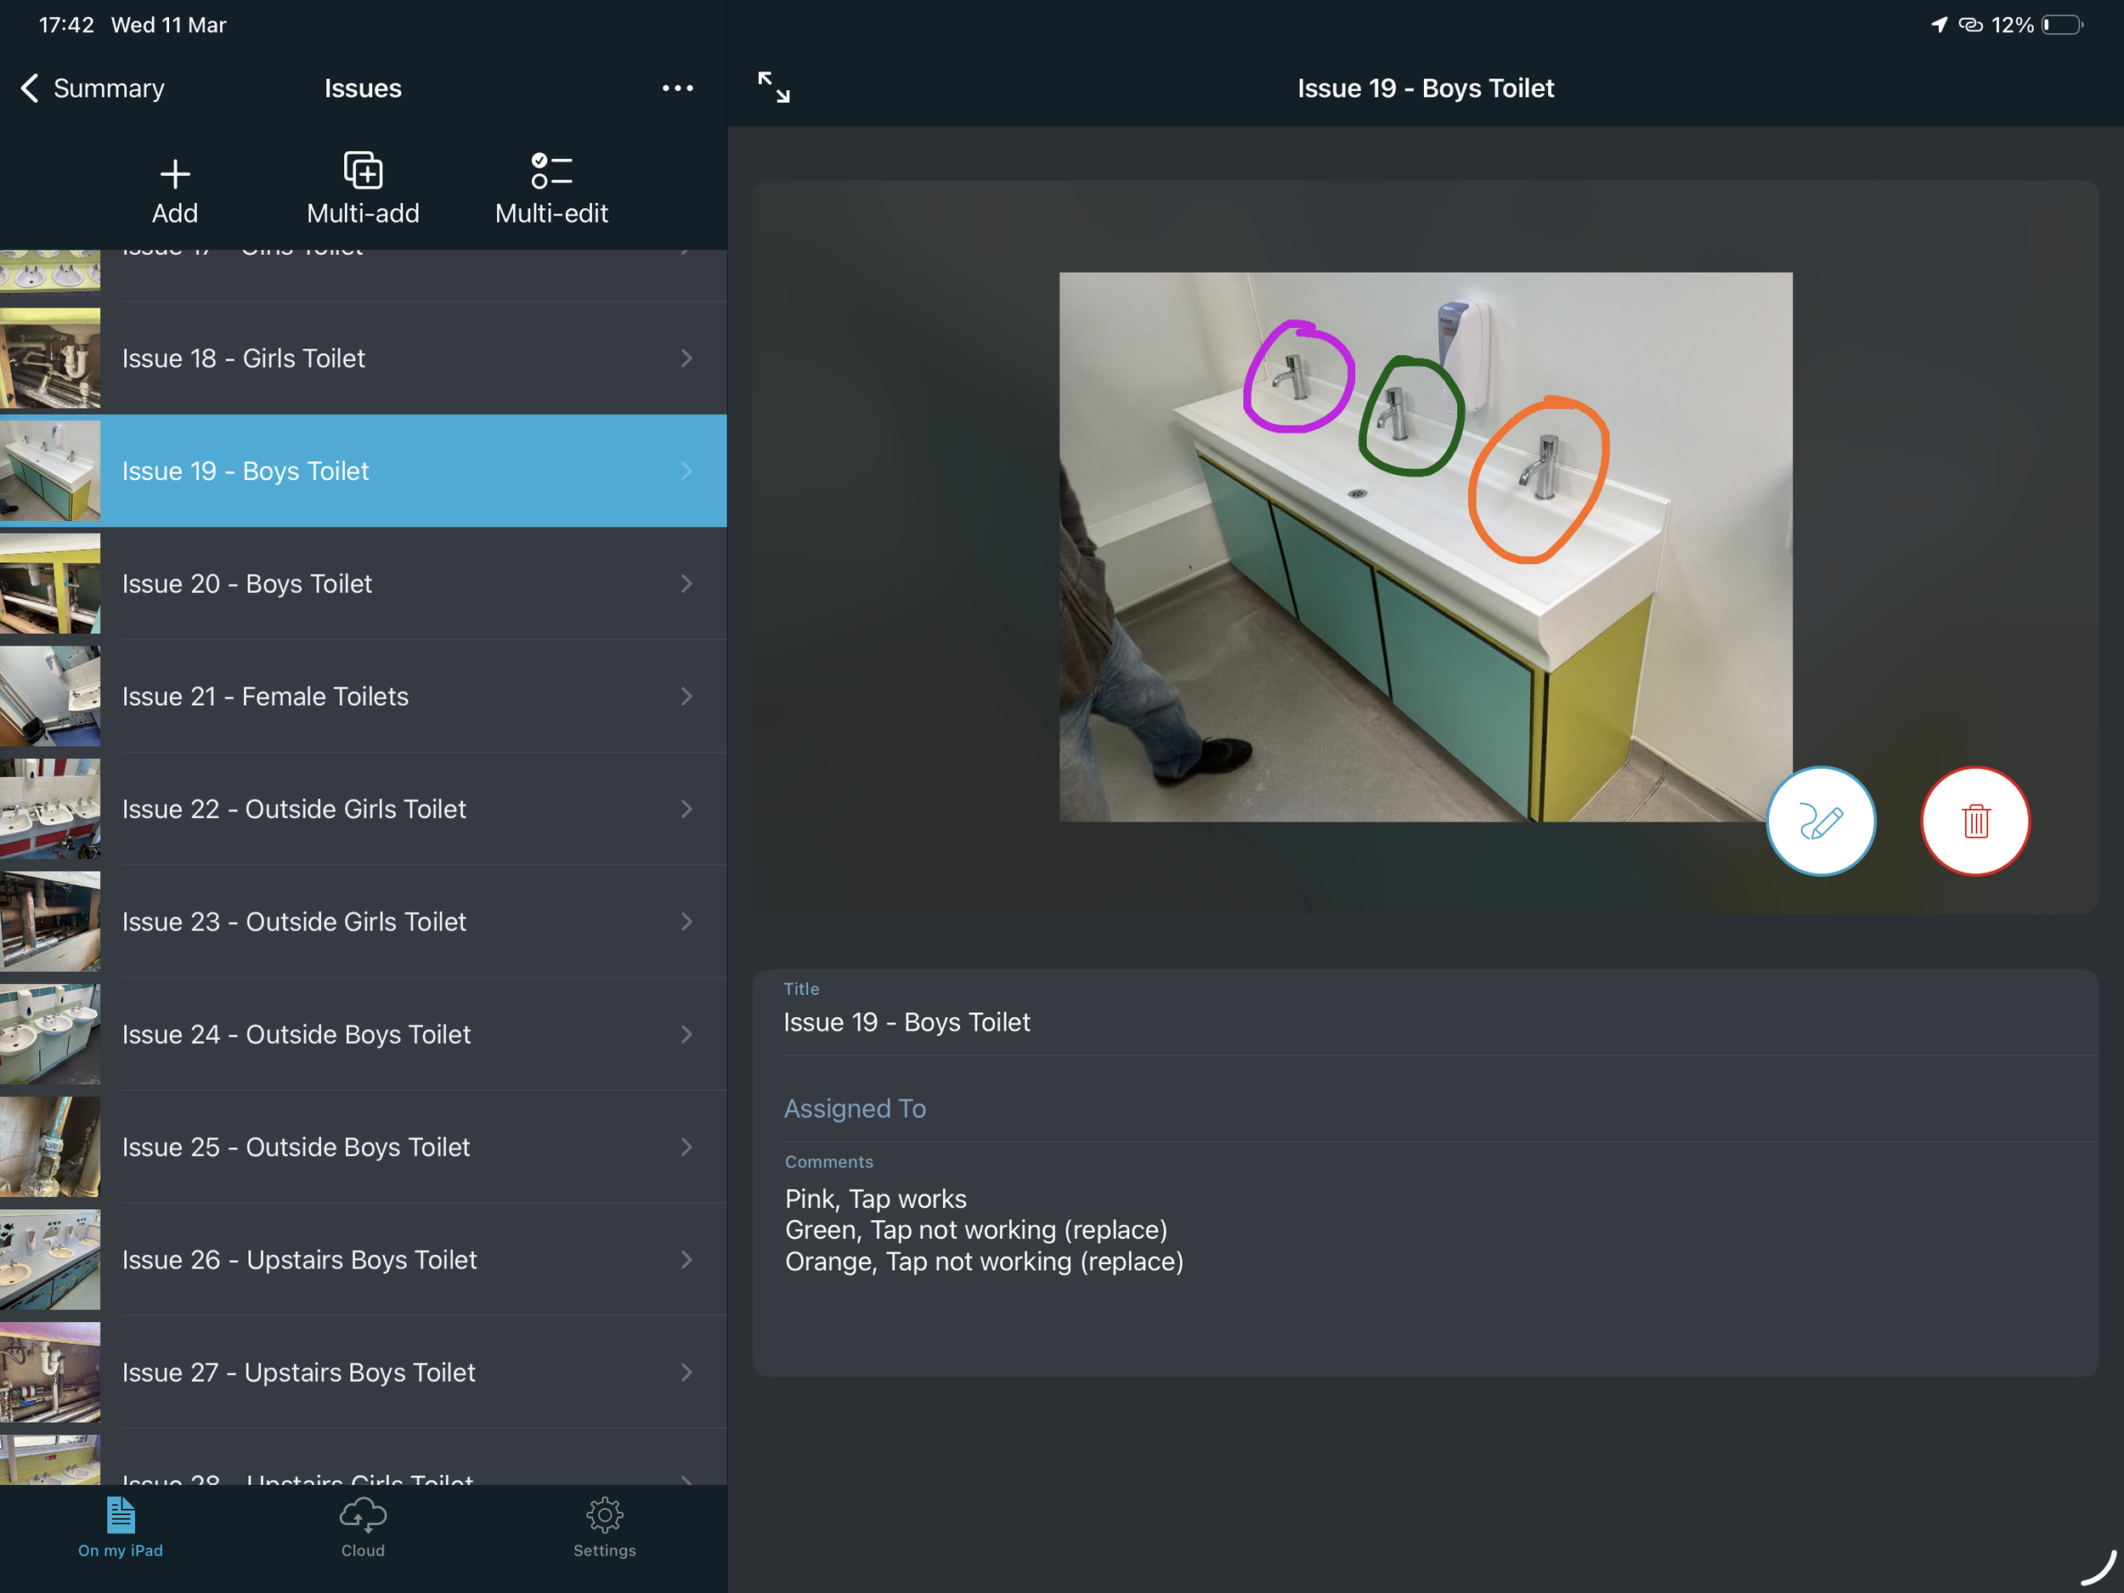Open the Settings tab
Image resolution: width=2124 pixels, height=1593 pixels.
(x=604, y=1527)
